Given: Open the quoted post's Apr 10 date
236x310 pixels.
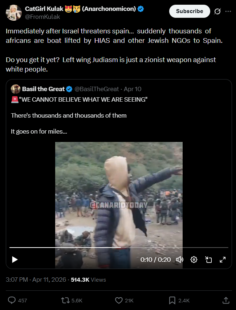Looking at the screenshot, I should coord(133,89).
